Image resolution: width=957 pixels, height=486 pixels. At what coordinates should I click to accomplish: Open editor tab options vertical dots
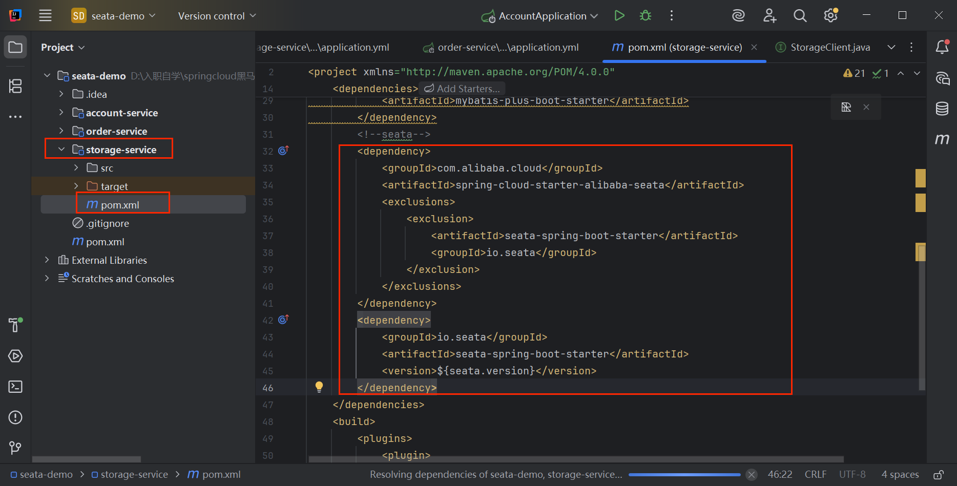tap(911, 47)
